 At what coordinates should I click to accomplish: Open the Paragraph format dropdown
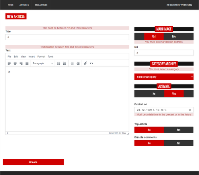[43, 63]
